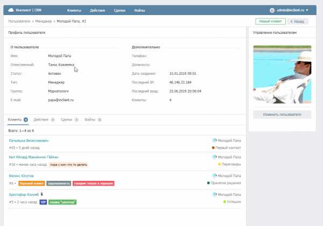The image size is (323, 226).
Task: Click the gray tag in Феликс Юсупов row
Action: [x=59, y=183]
